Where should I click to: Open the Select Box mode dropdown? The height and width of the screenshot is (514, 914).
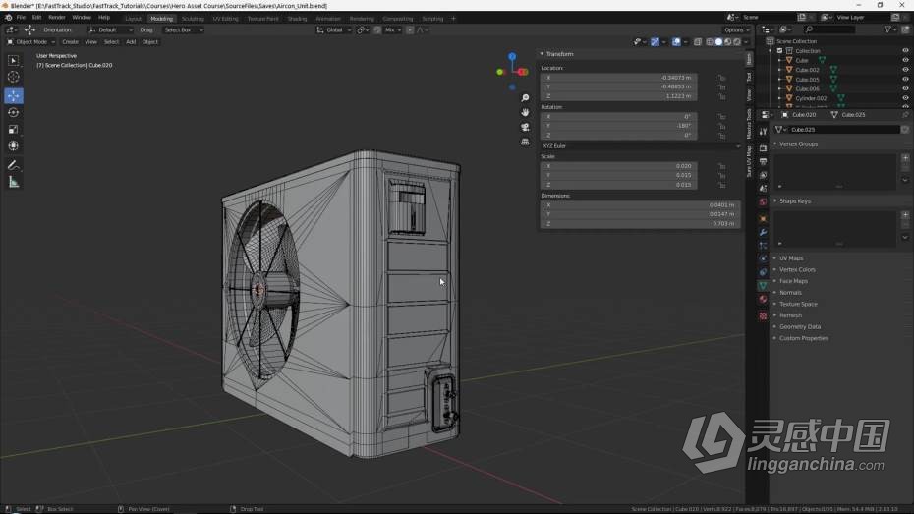pyautogui.click(x=183, y=29)
